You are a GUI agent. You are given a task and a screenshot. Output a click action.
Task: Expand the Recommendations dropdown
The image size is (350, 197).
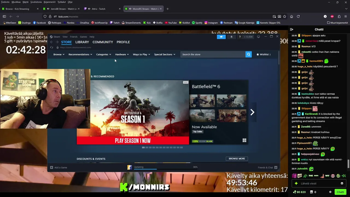(x=80, y=54)
